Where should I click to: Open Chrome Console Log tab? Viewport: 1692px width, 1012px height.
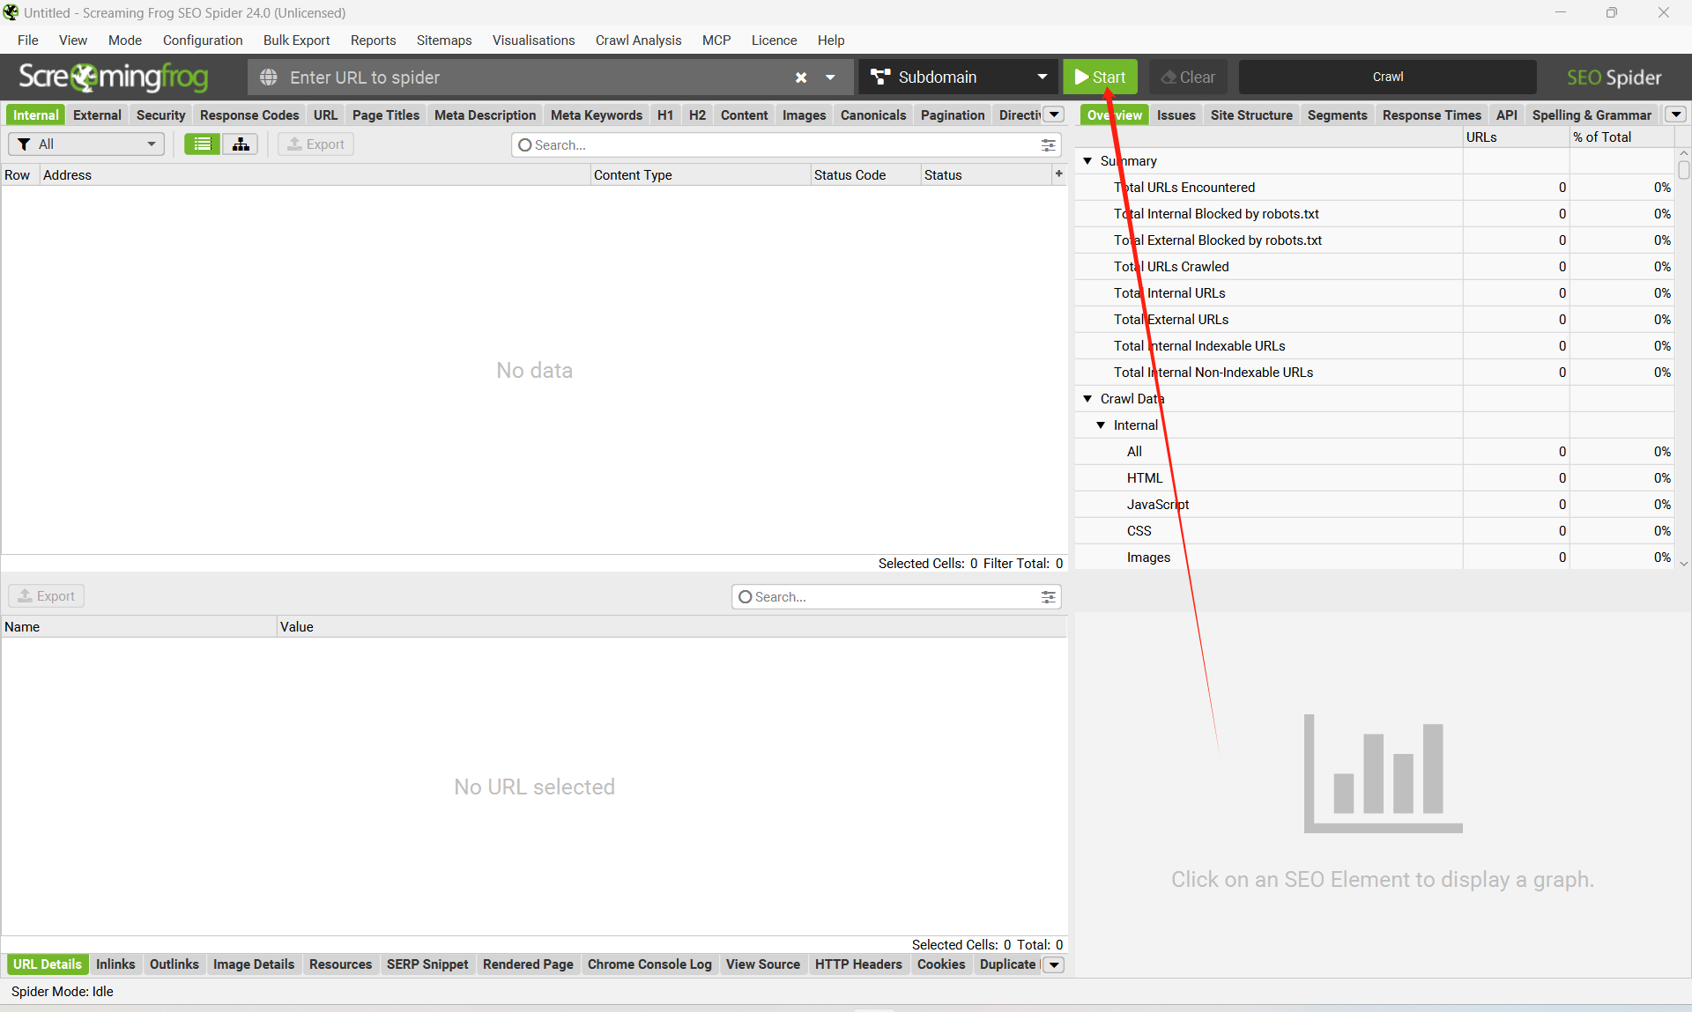(649, 964)
